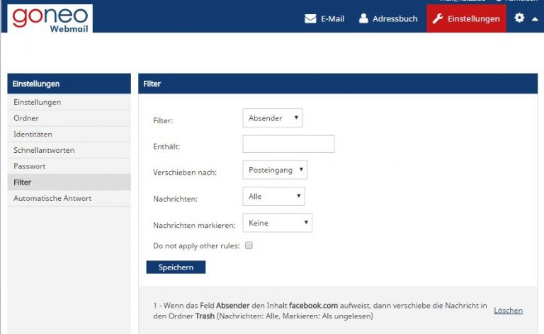Click the Speichern button
This screenshot has width=544, height=334.
coord(176,267)
